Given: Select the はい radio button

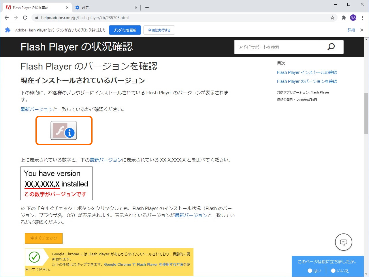Looking at the screenshot, I should [x=310, y=271].
